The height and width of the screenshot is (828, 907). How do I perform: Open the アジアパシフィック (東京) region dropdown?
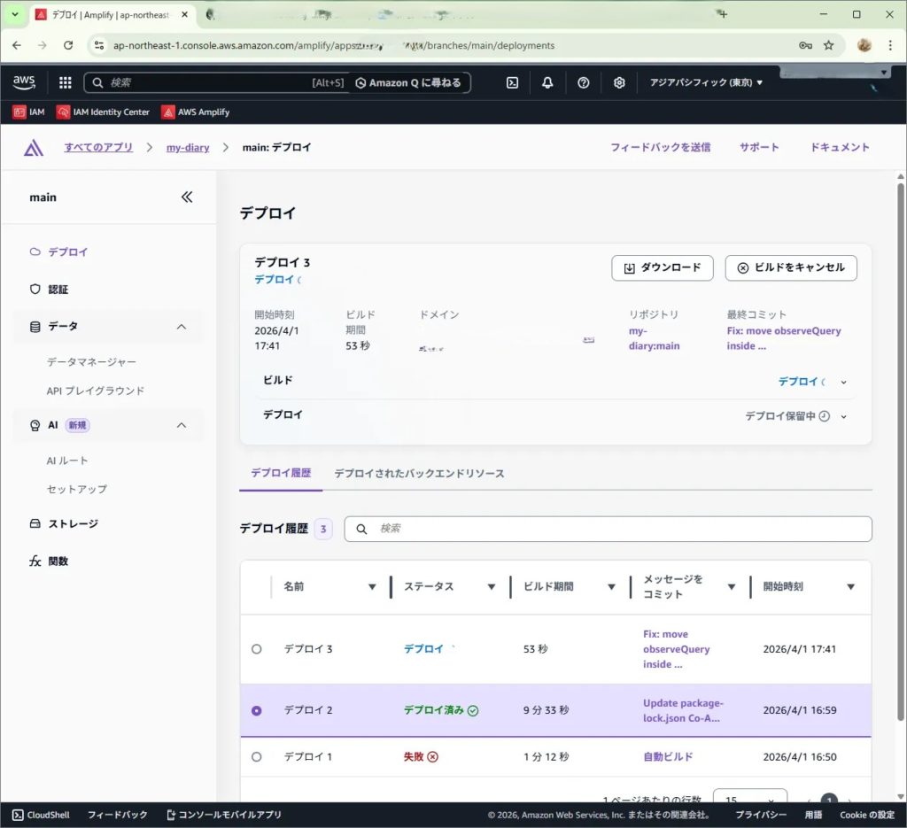point(706,82)
